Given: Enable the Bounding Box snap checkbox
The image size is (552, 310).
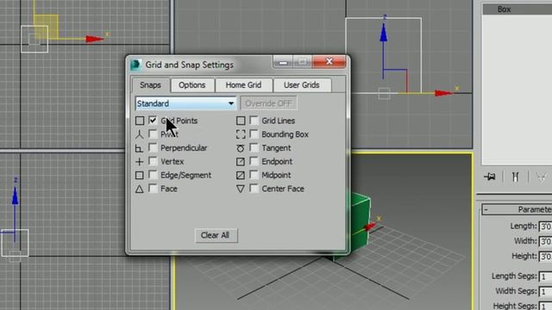Looking at the screenshot, I should [254, 134].
